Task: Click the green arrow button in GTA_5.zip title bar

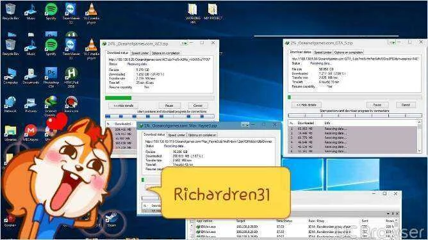Action: pos(393,42)
